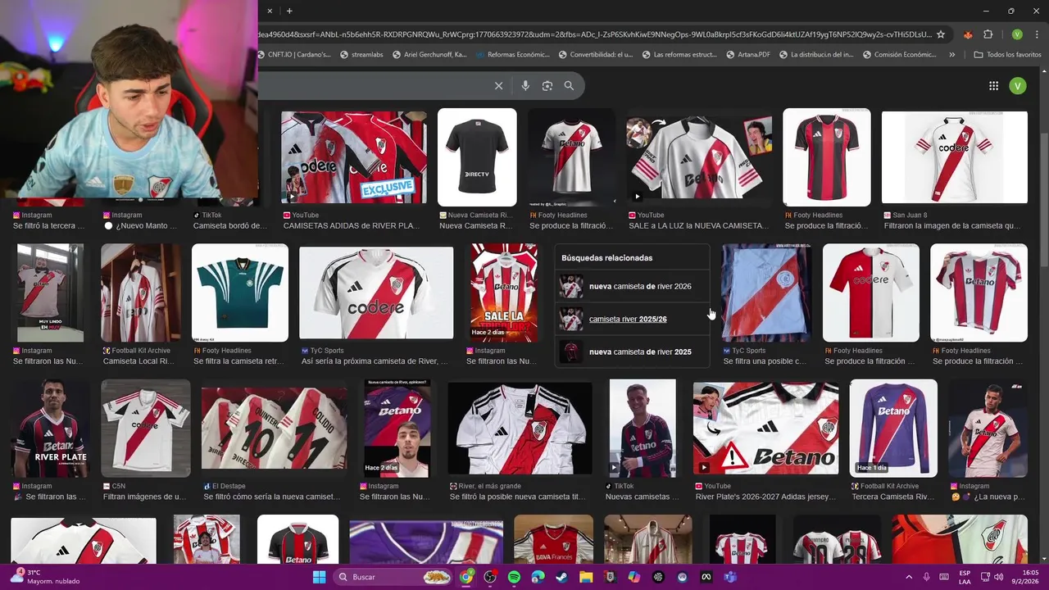Open the Artana.PDF bookmark
Viewport: 1049px width, 590px height.
pyautogui.click(x=747, y=55)
